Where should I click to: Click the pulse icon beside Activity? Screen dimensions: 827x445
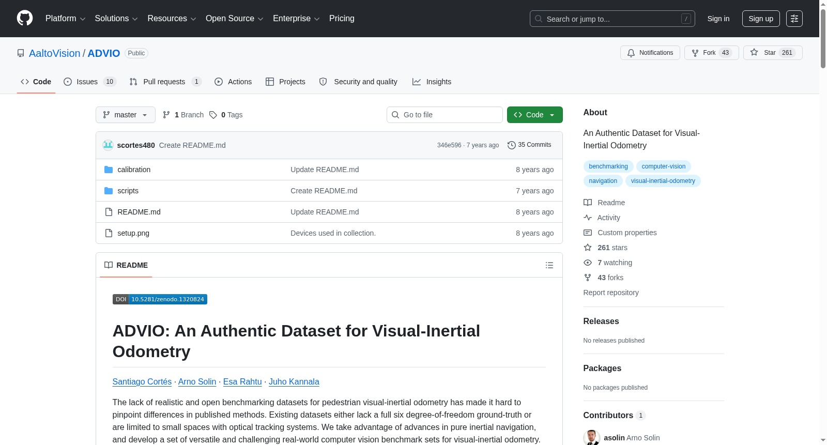point(588,218)
